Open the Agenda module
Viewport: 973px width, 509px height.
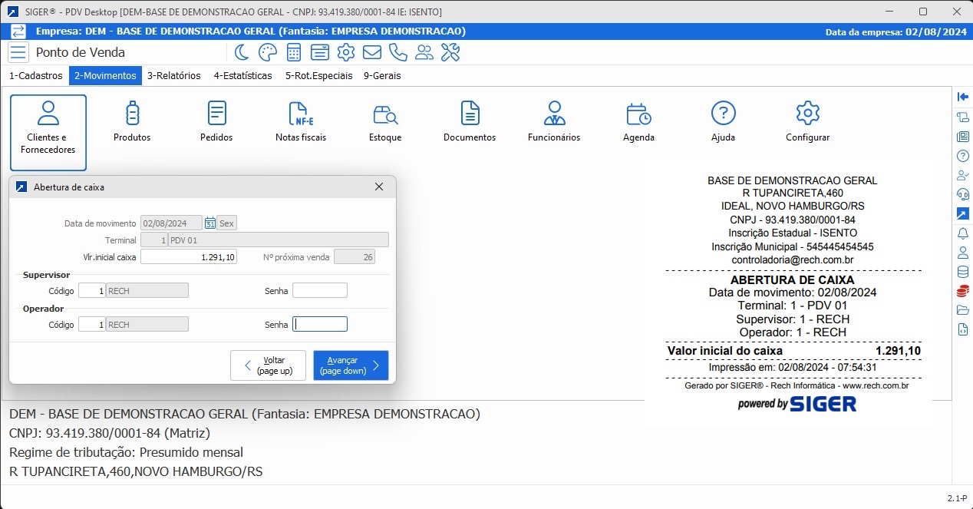[x=638, y=123]
